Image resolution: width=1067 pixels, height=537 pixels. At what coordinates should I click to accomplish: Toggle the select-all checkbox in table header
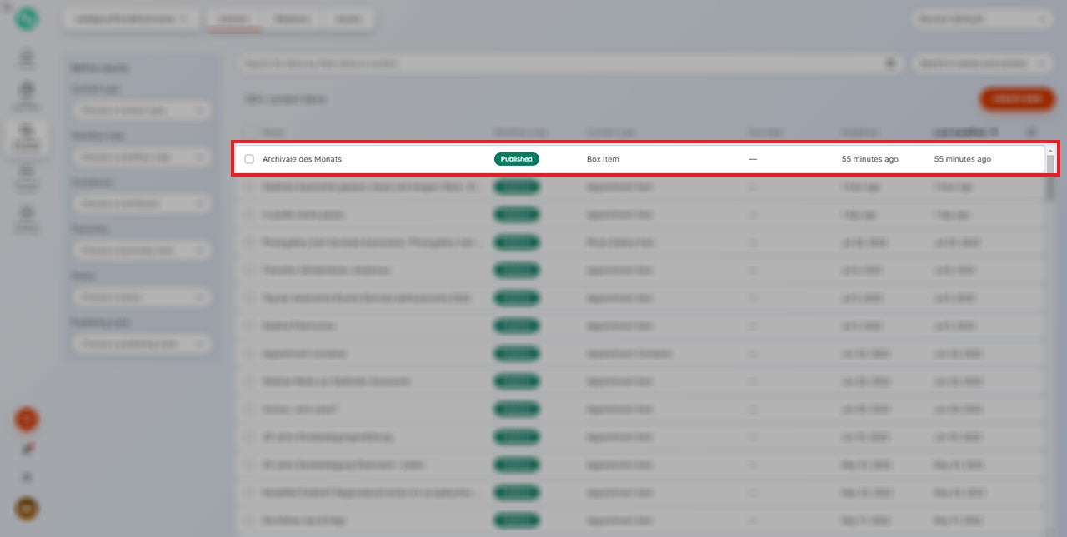click(249, 132)
